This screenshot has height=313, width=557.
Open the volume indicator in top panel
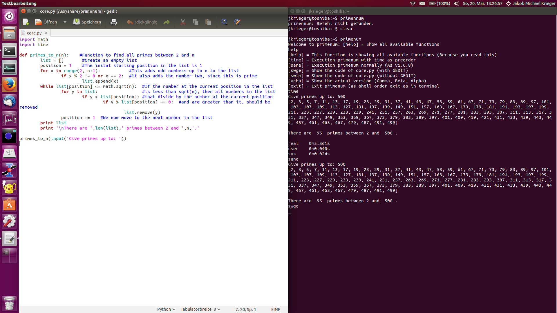point(456,3)
